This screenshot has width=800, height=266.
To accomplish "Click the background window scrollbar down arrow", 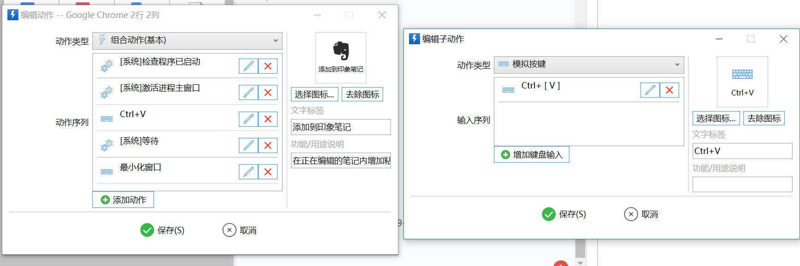I will point(581,263).
